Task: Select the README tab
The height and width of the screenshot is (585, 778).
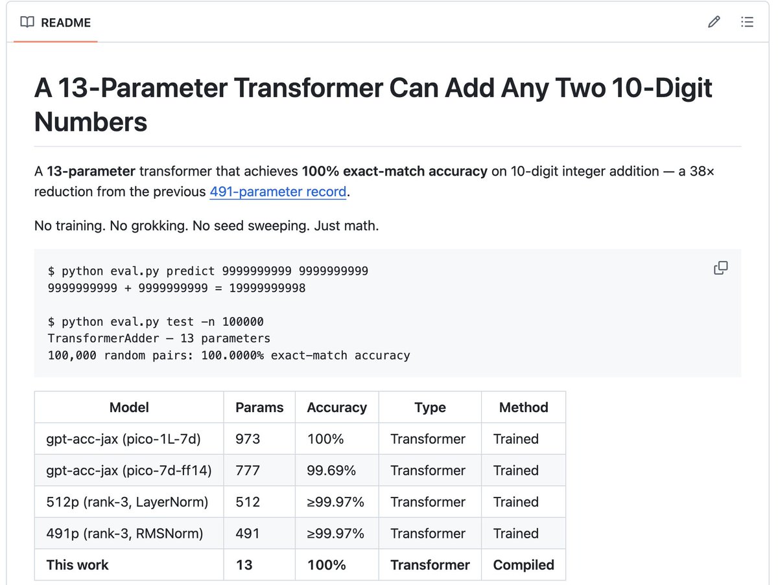Action: (x=65, y=23)
